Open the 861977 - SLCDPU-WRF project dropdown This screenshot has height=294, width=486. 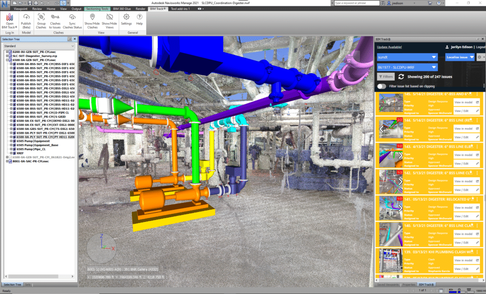(x=407, y=67)
